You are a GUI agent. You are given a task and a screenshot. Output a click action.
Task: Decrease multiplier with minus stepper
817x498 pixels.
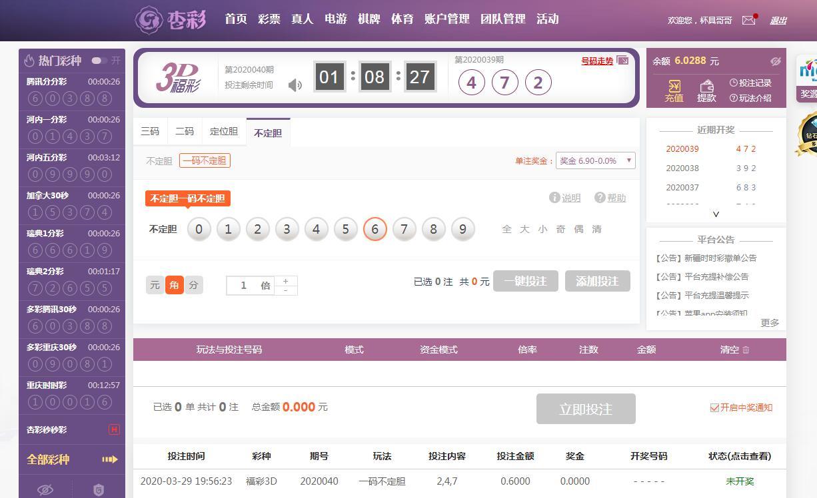pos(286,290)
